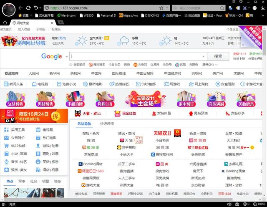The image size is (267, 207).
Task: Open a new tab with the plus button
Action: tap(60, 22)
